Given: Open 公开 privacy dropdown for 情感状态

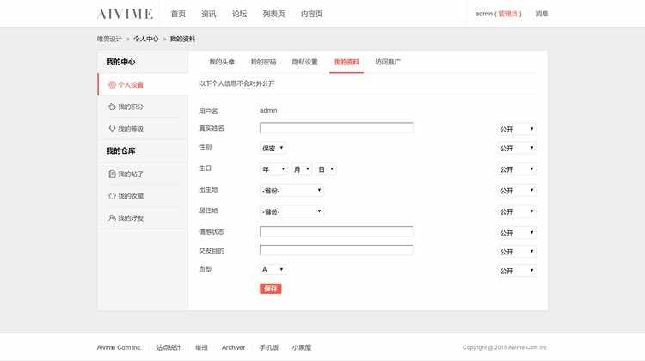Looking at the screenshot, I should [x=516, y=233].
